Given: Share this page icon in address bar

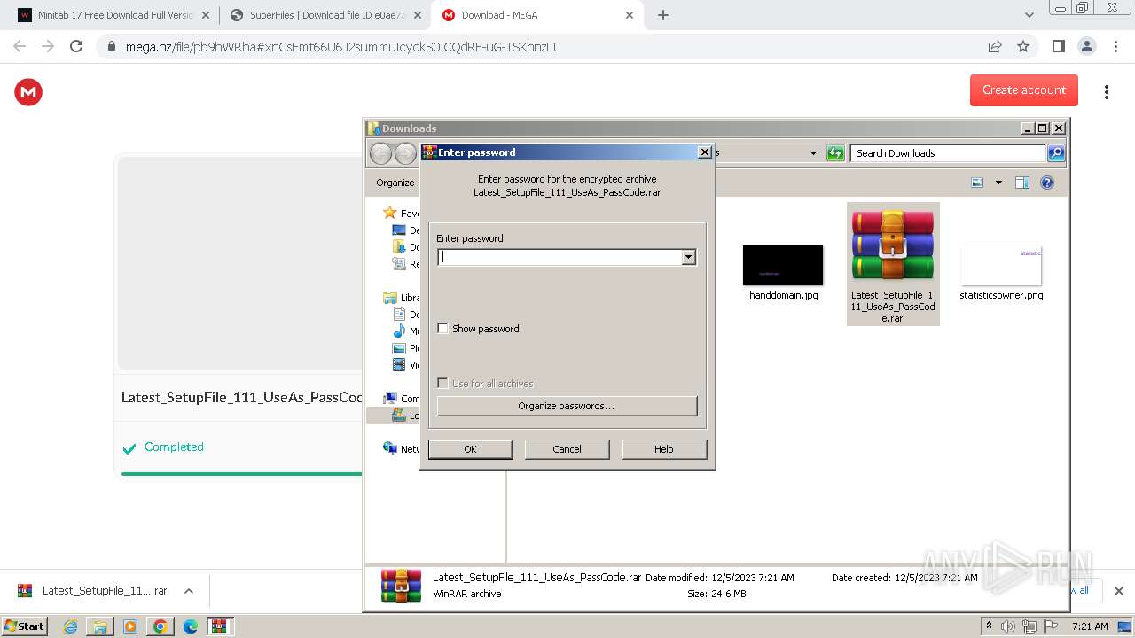Looking at the screenshot, I should pos(995,46).
